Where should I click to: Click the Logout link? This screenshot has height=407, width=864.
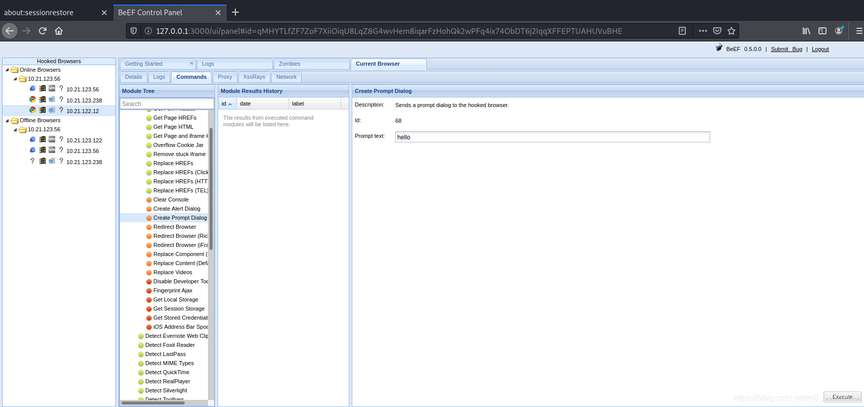click(820, 49)
